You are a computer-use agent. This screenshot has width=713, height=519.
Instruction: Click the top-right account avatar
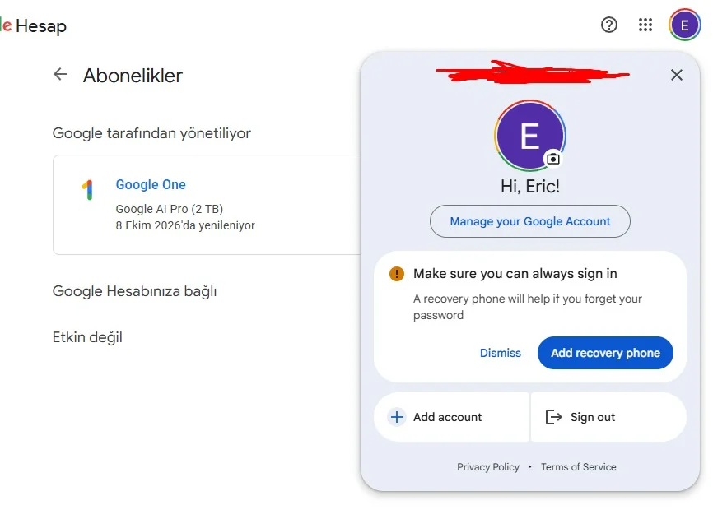(x=685, y=25)
